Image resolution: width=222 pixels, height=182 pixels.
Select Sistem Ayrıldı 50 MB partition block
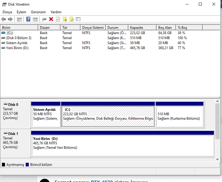coord(46,114)
